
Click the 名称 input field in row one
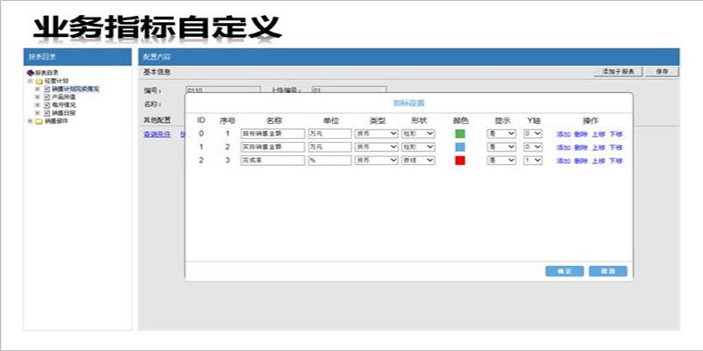click(272, 133)
